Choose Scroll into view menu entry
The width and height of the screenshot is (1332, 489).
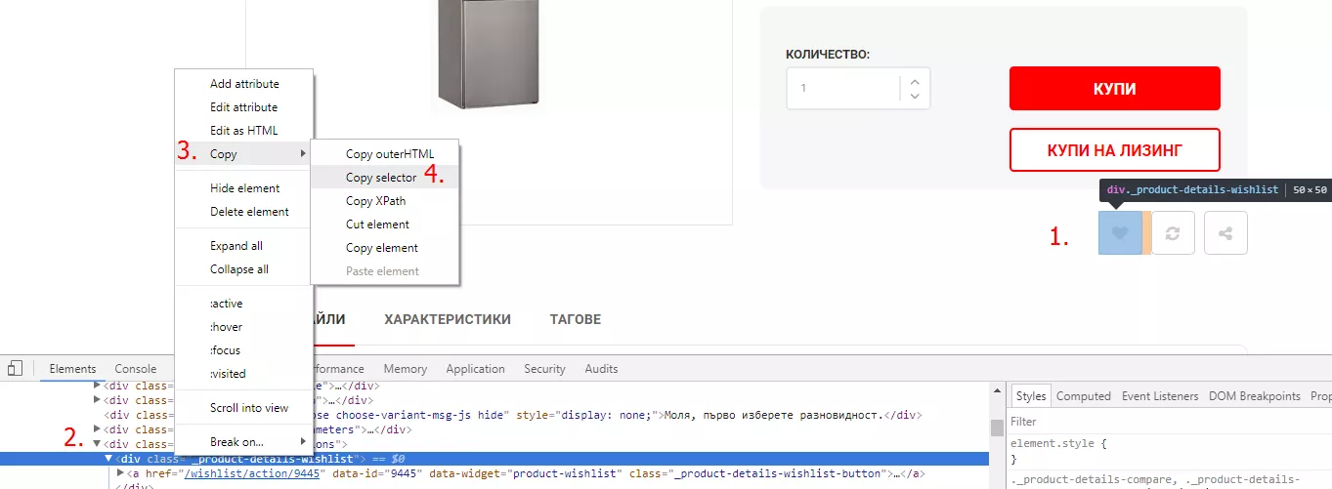point(244,408)
